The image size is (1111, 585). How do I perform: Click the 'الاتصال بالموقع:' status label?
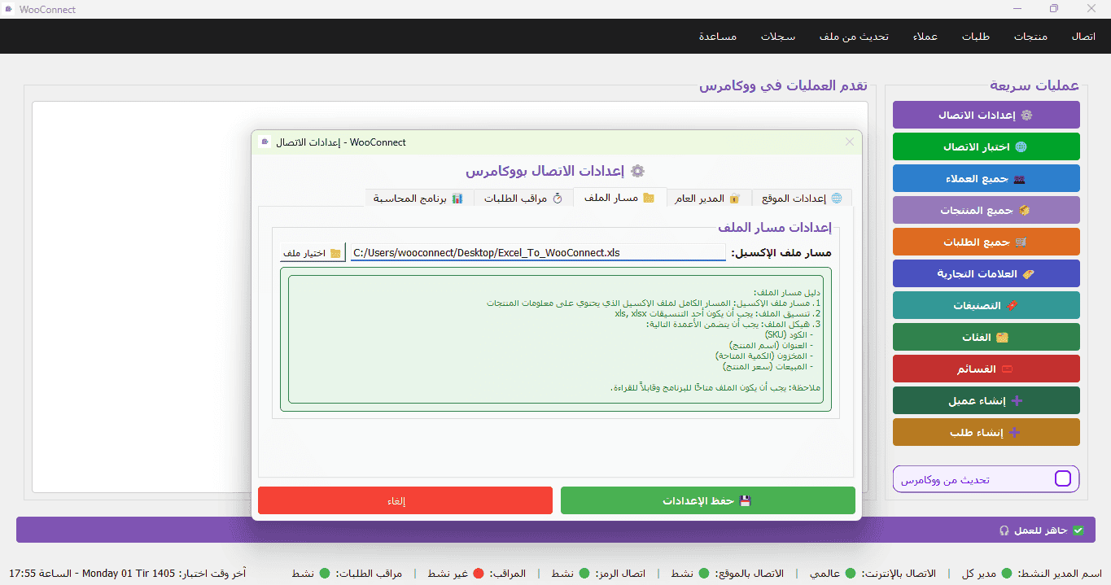click(x=750, y=574)
